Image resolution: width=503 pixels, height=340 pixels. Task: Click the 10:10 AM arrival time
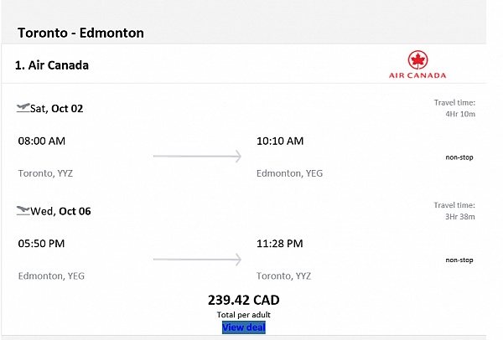click(x=280, y=141)
